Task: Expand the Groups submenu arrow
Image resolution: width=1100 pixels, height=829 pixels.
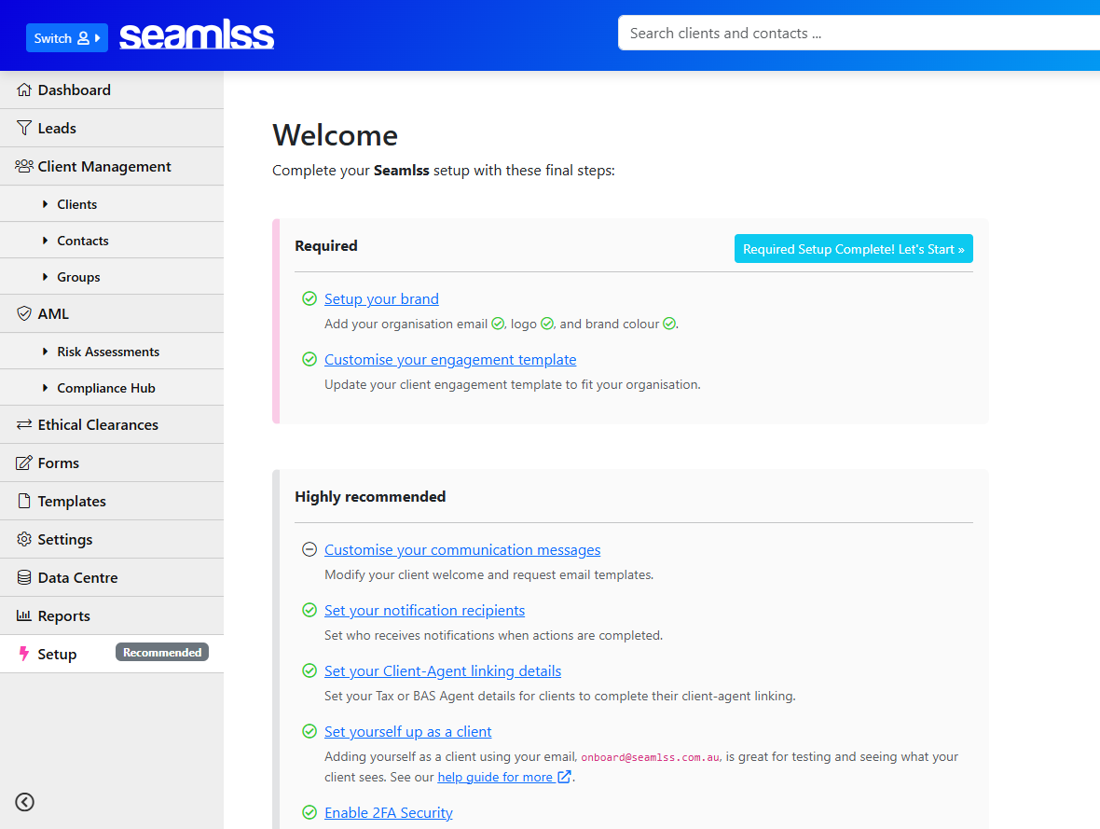Action: pos(45,277)
